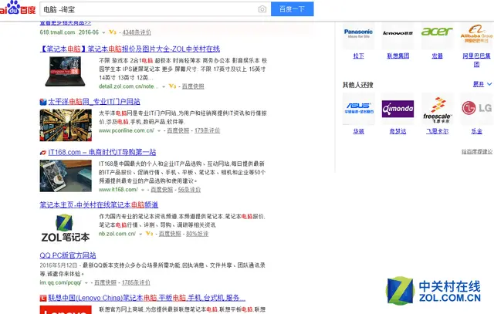494x314 pixels.
Task: Click the laptop thumbnail in ZOL result
Action: pyautogui.click(x=65, y=72)
